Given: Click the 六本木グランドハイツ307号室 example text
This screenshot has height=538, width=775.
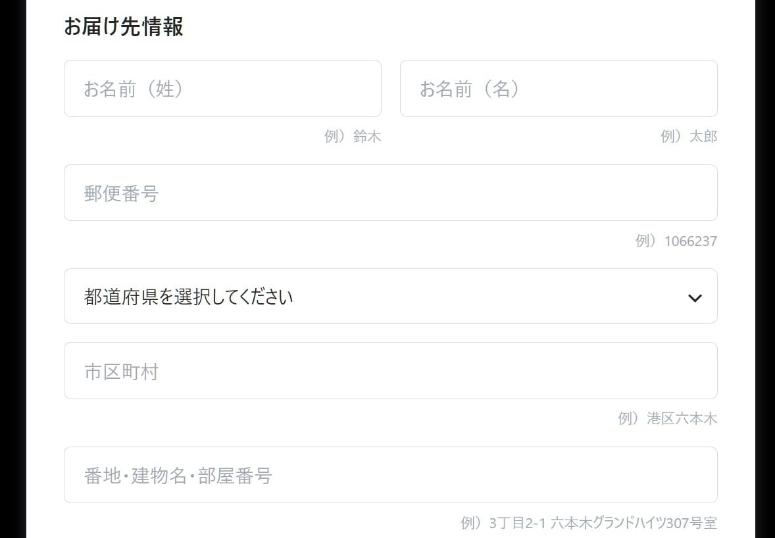Looking at the screenshot, I should coord(634,523).
